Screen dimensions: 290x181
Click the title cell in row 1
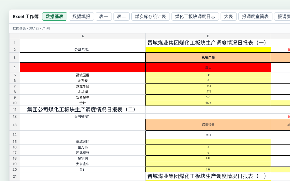click(208, 43)
